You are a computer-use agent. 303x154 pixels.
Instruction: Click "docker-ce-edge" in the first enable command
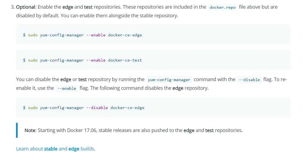[x=125, y=35]
